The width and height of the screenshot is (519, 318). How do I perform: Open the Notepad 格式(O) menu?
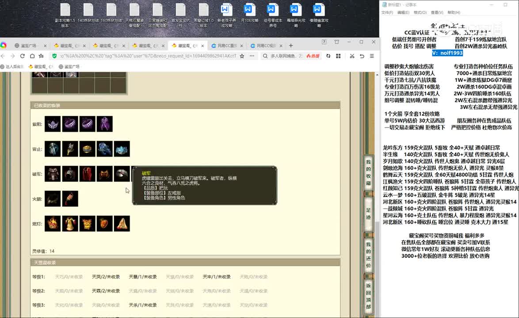click(420, 12)
